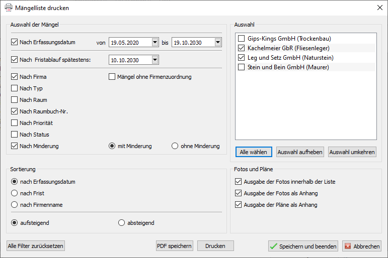
Task: Choose absteigend sort order
Action: coord(121,222)
